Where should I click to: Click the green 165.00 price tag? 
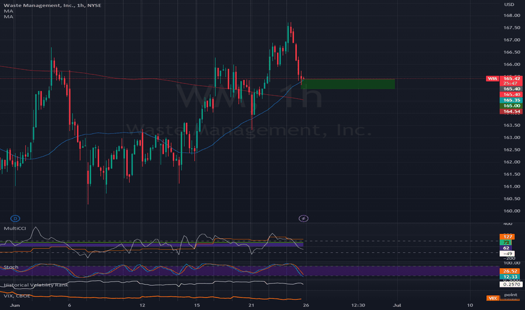pyautogui.click(x=511, y=106)
